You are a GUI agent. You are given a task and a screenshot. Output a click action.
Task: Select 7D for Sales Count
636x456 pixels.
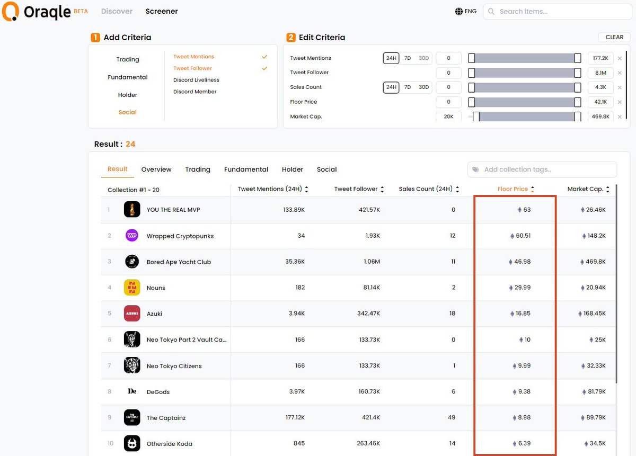[x=408, y=87]
